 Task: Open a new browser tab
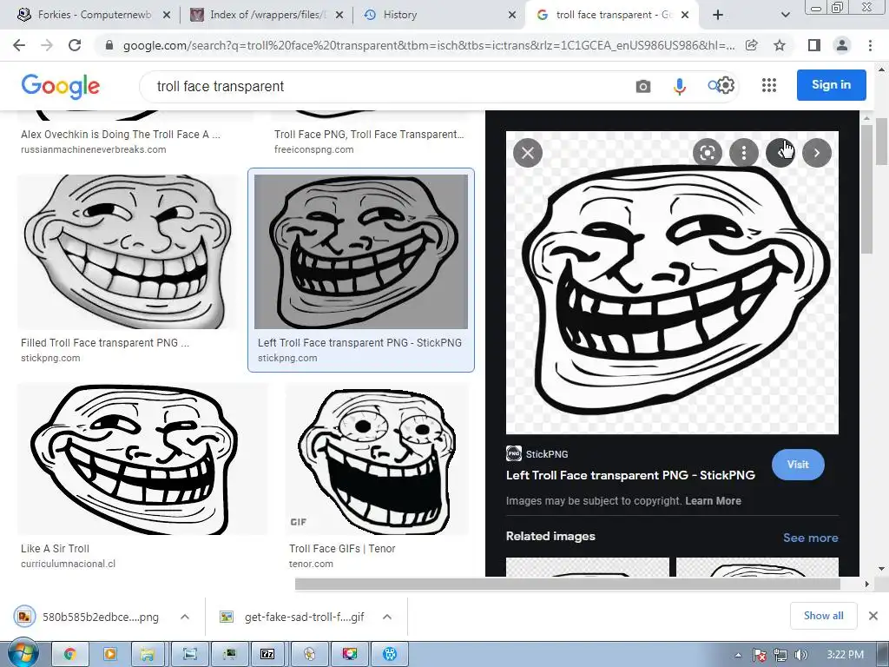click(718, 15)
